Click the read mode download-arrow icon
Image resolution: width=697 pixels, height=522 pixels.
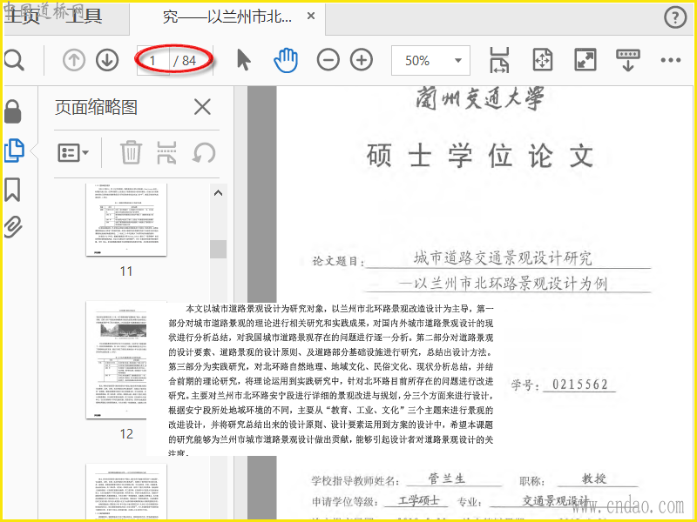tap(627, 60)
